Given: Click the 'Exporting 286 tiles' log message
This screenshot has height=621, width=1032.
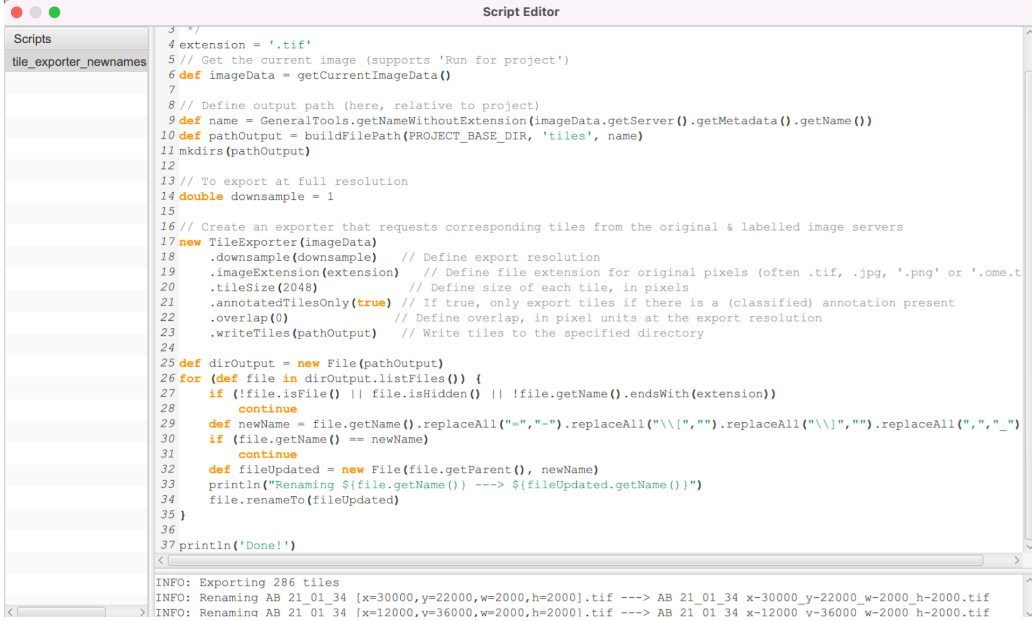Looking at the screenshot, I should pos(268,583).
